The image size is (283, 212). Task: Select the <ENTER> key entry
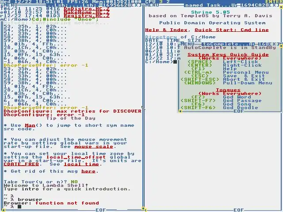pyautogui.click(x=200, y=65)
